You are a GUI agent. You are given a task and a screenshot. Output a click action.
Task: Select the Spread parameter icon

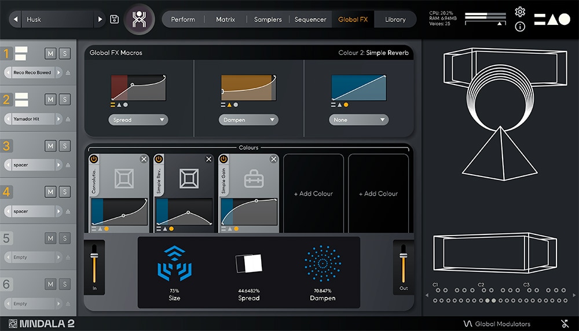(248, 263)
